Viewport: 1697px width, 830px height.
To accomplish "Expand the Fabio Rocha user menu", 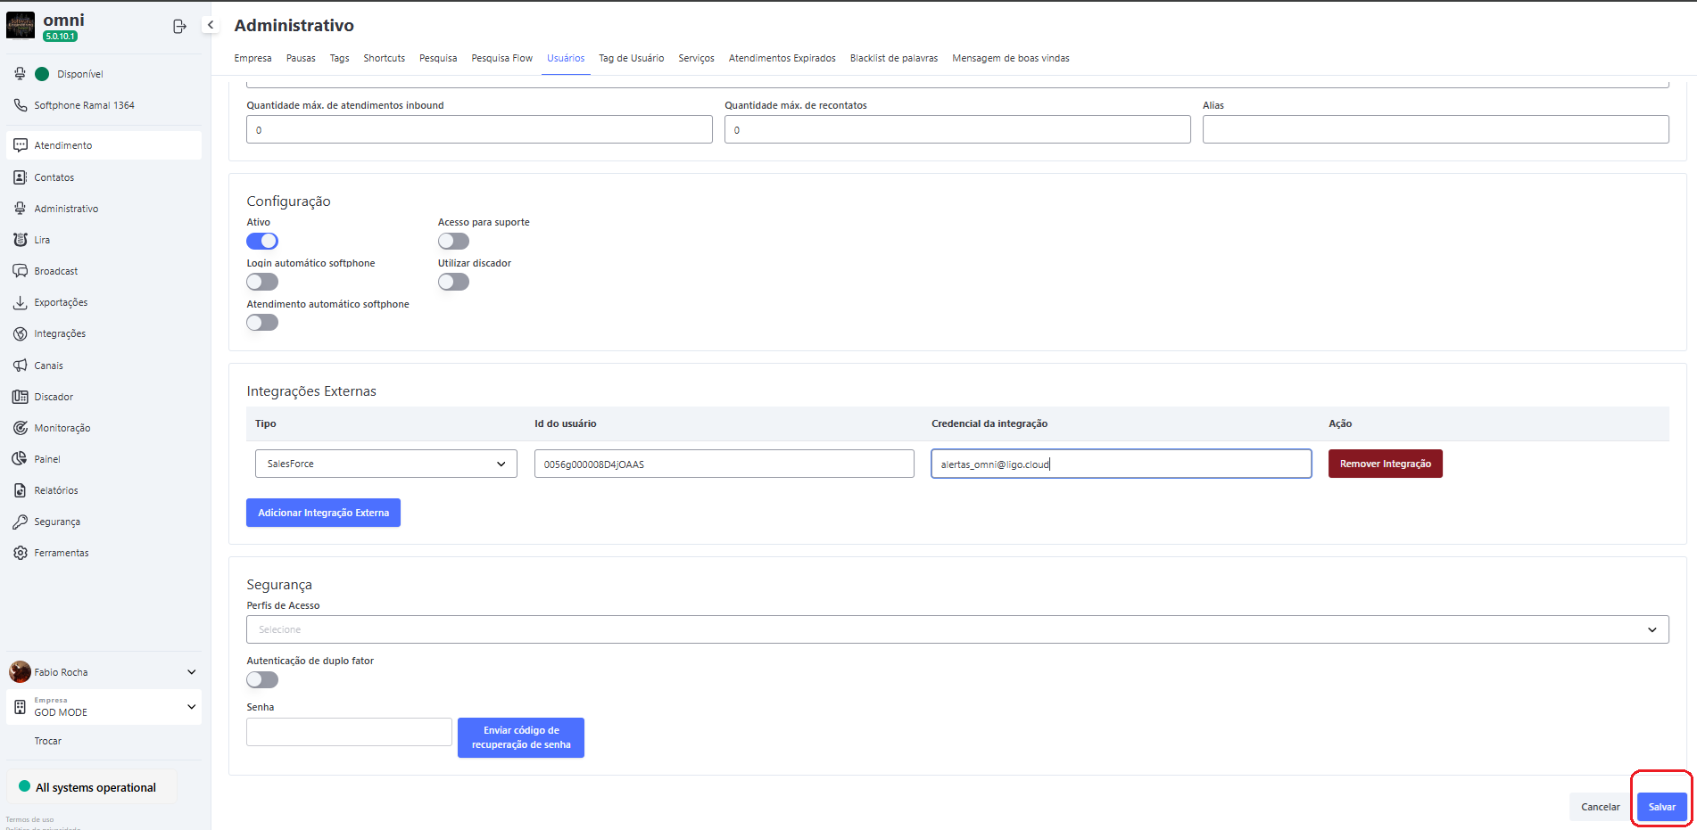I will (191, 672).
